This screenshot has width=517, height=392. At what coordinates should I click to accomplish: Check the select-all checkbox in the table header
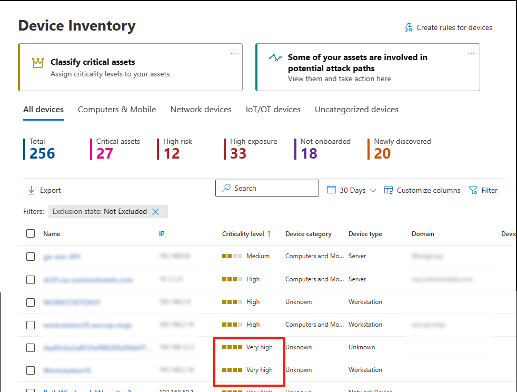(30, 233)
